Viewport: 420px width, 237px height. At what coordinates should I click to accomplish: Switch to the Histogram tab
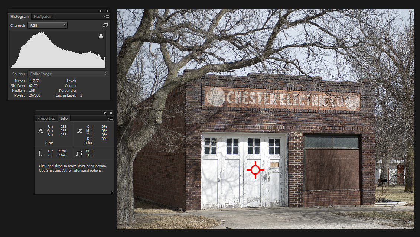coord(19,17)
